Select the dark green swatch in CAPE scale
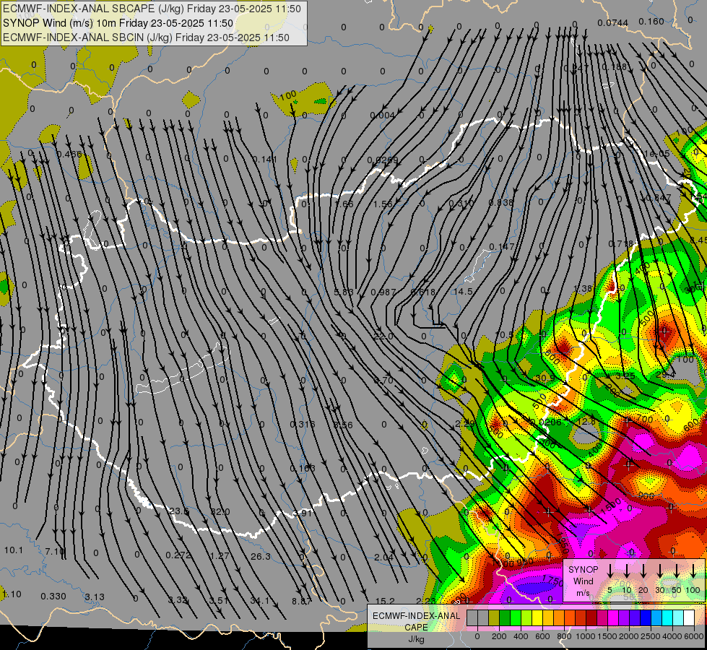The image size is (707, 650). coord(505,617)
